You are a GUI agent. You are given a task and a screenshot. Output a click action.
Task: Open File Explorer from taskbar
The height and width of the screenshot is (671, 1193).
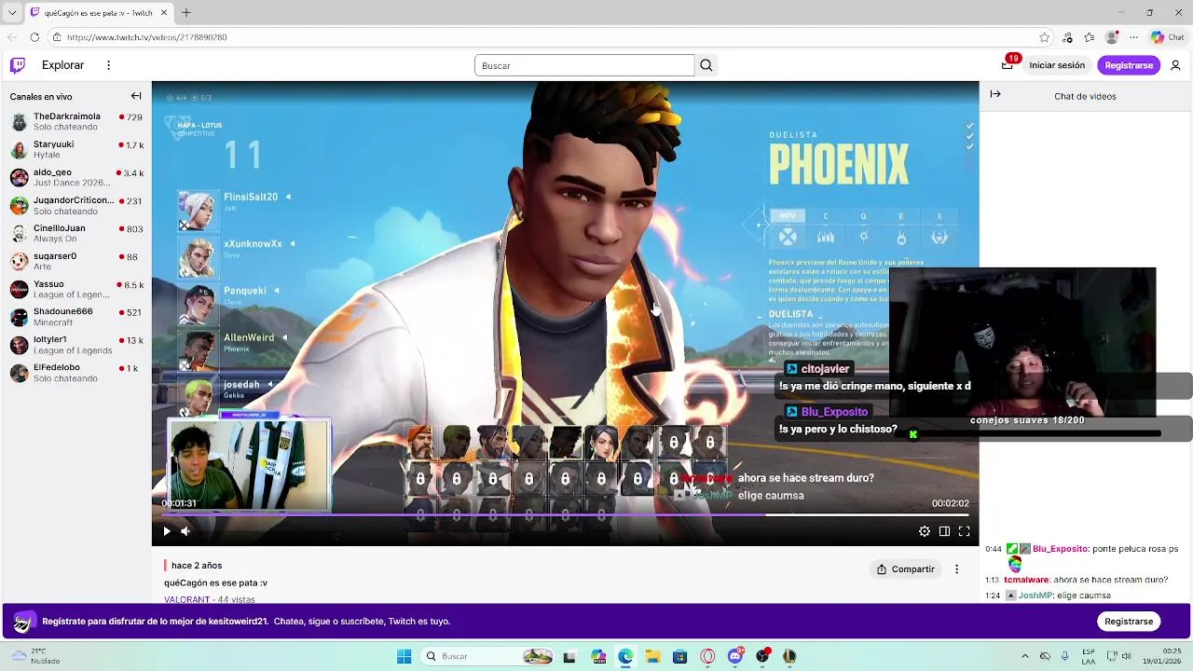pyautogui.click(x=652, y=656)
